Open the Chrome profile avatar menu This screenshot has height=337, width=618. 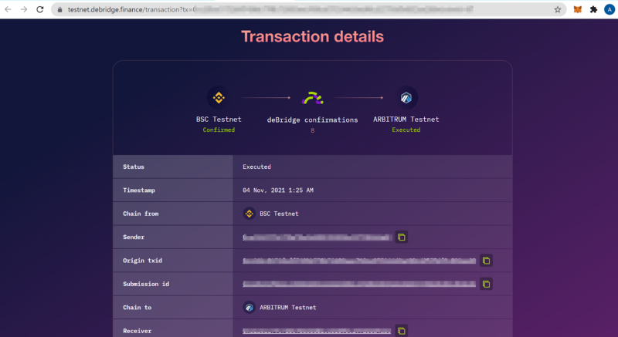610,9
